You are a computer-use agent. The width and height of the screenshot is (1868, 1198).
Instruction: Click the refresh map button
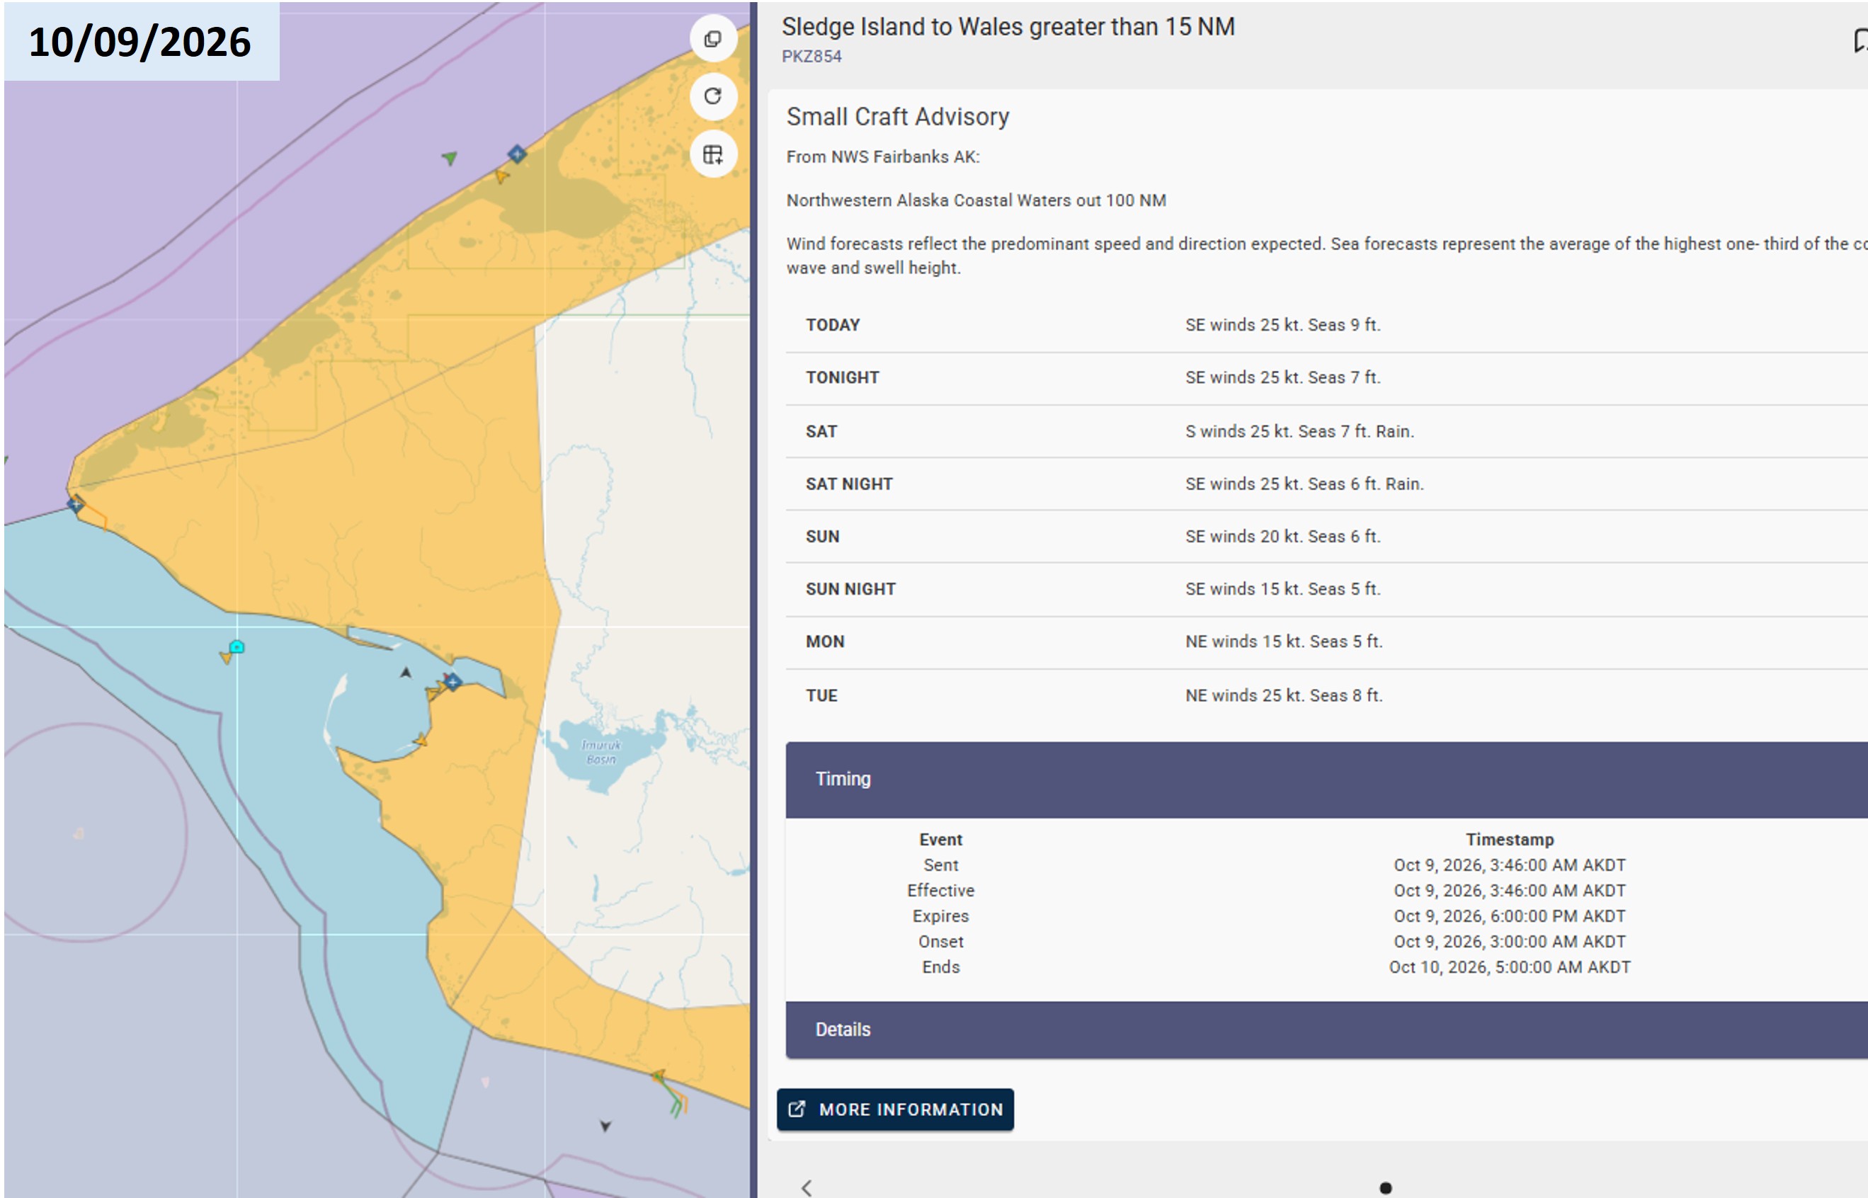click(x=712, y=96)
